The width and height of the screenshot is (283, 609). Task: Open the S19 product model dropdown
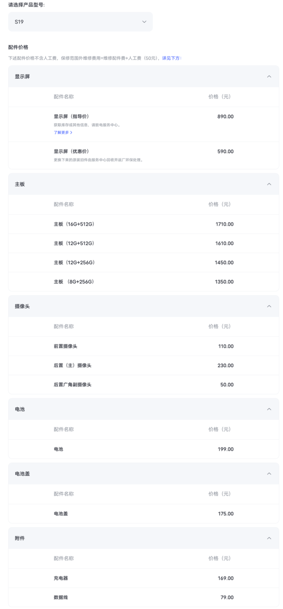pos(80,22)
